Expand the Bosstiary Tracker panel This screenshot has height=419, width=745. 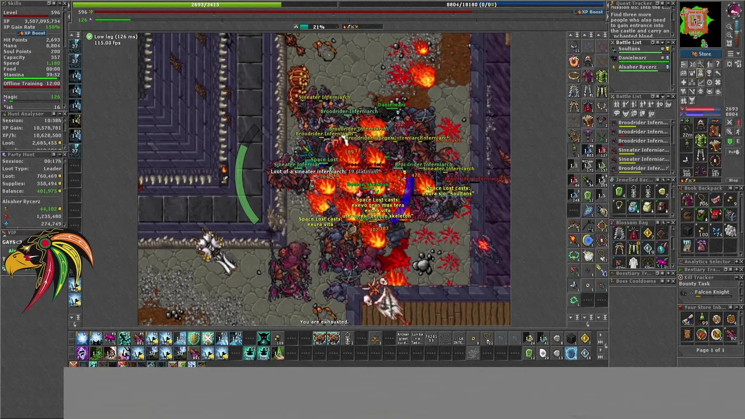point(668,274)
